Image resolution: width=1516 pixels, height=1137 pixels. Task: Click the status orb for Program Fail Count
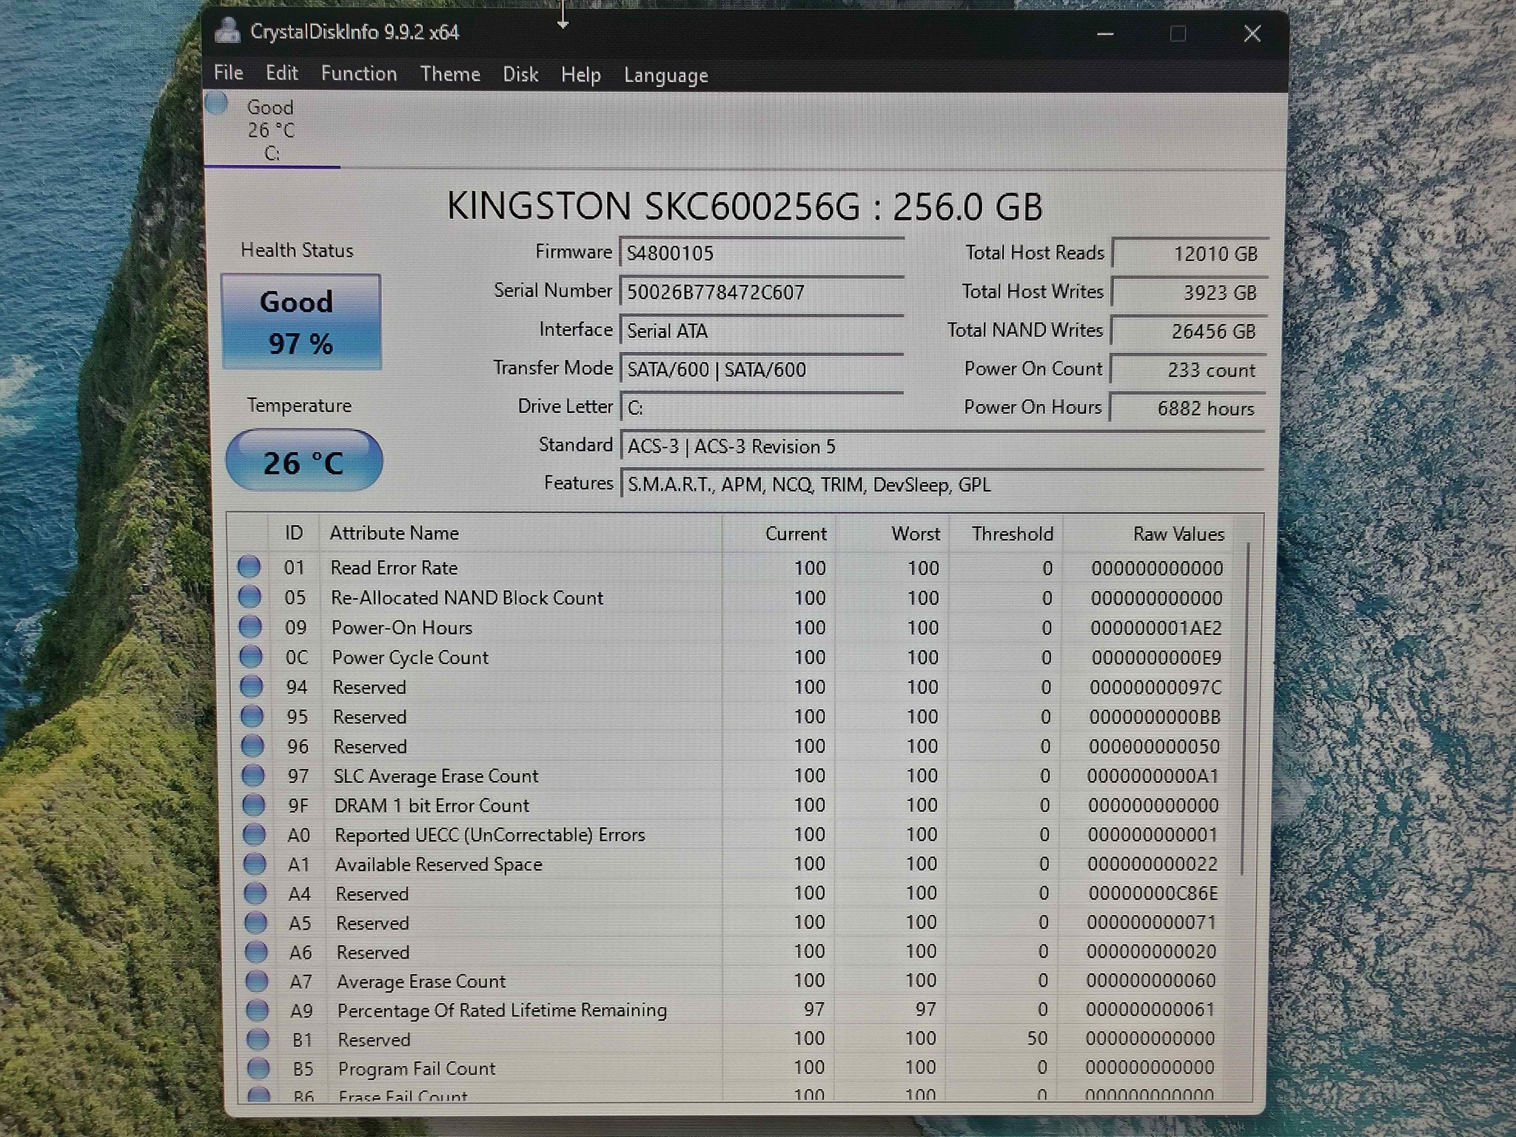[258, 1068]
